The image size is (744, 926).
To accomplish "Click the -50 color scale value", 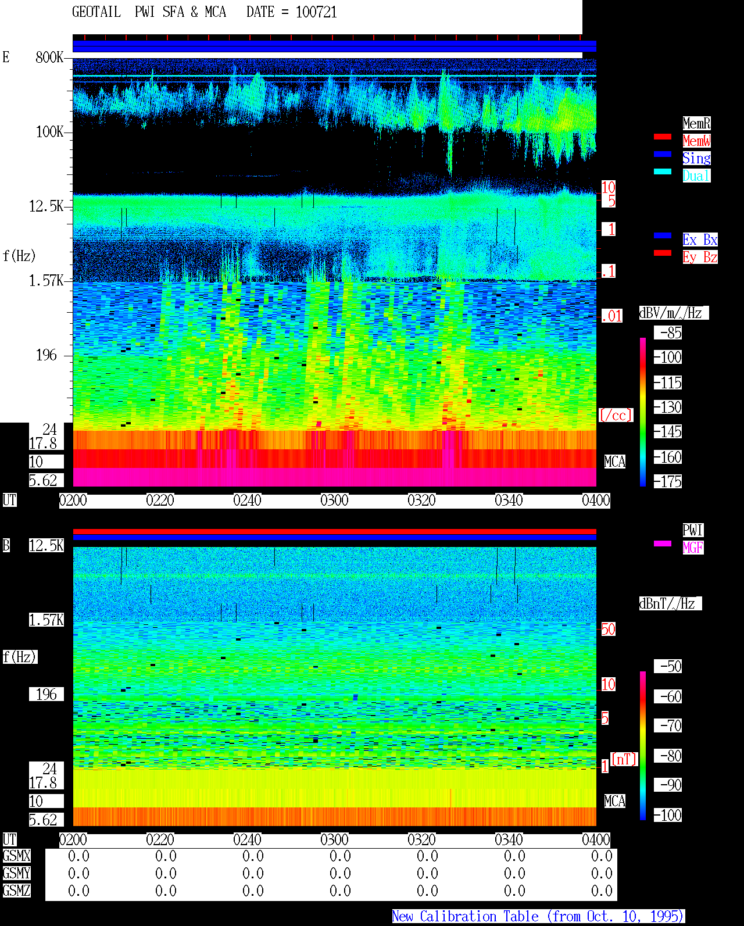I will pos(668,666).
